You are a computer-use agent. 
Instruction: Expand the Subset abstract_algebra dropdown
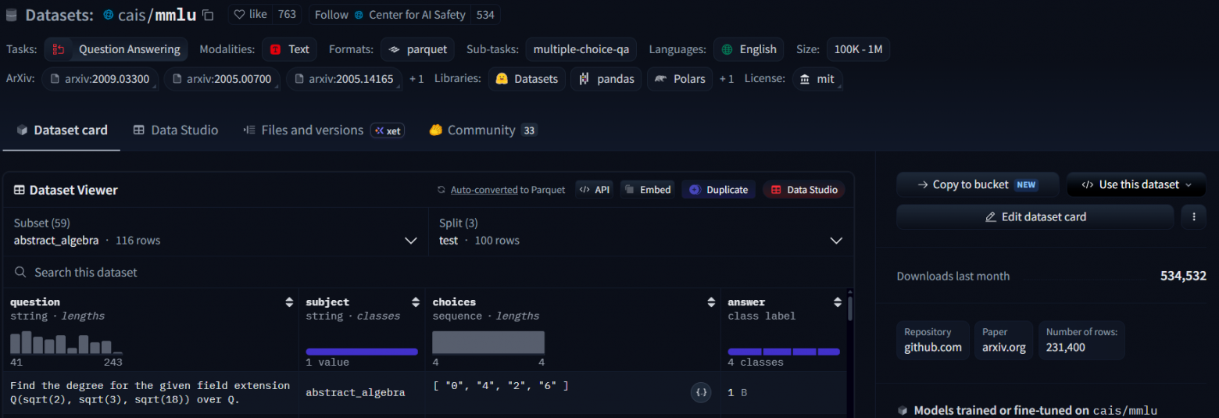coord(216,232)
